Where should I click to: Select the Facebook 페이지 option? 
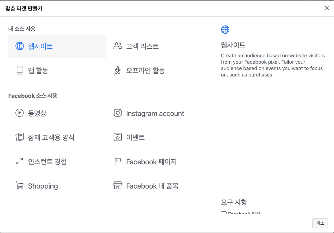156,162
